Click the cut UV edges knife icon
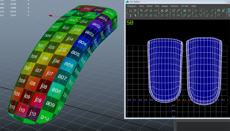The image size is (230, 131). (146, 11)
